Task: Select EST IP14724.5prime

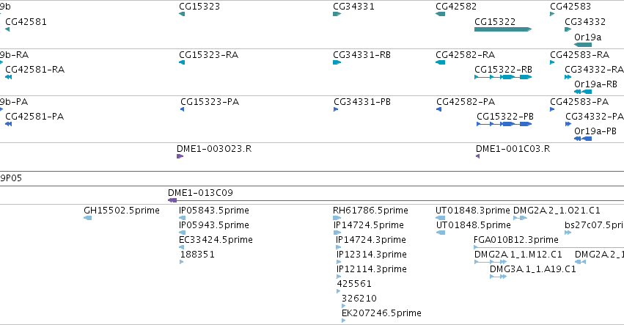Action: click(x=369, y=225)
